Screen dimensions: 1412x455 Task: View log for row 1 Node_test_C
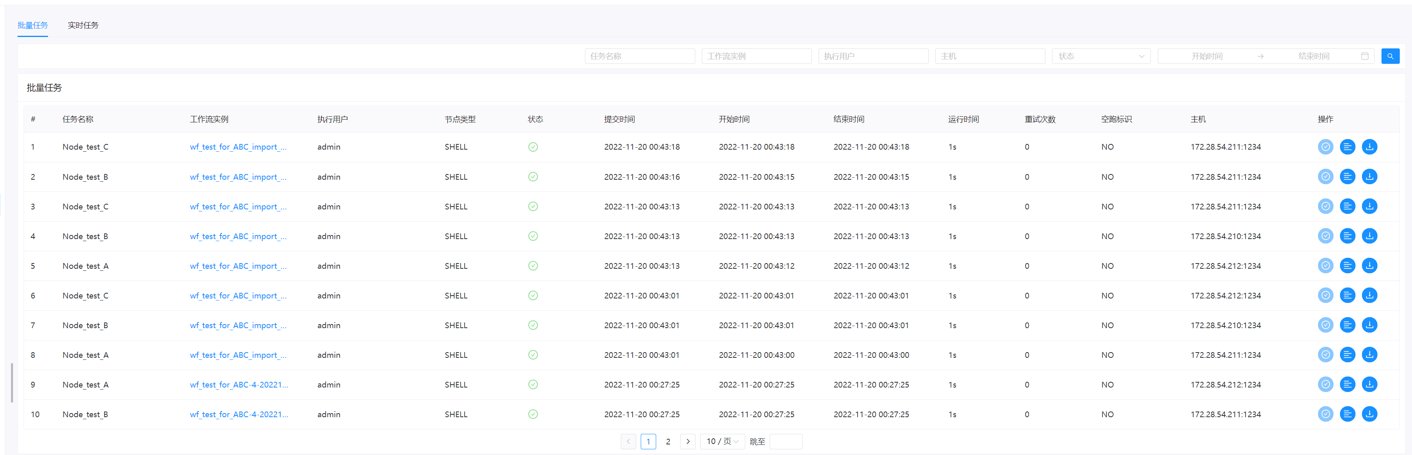coord(1347,147)
